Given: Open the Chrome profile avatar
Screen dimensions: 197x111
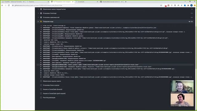Looking at the screenshot, I should click(191, 6).
